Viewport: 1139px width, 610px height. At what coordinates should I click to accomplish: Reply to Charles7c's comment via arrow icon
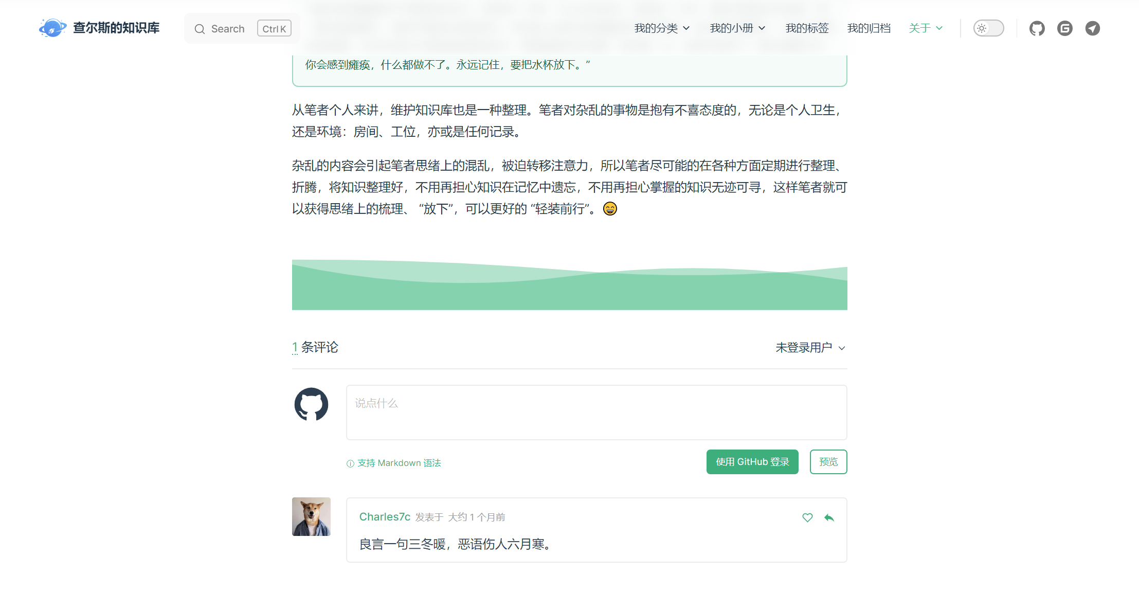[x=829, y=517]
